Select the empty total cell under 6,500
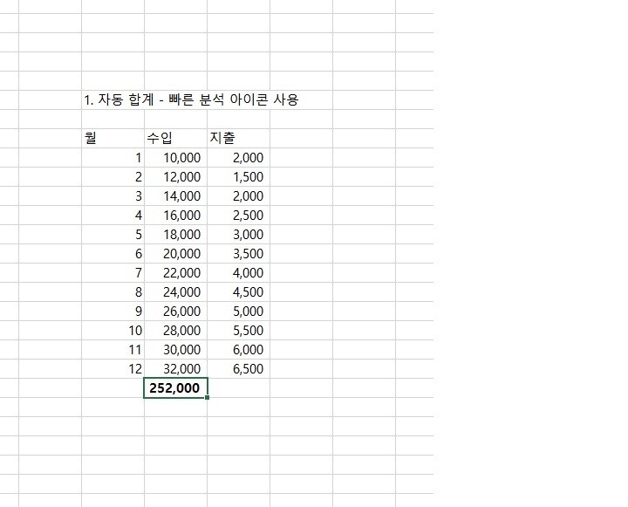 [238, 388]
